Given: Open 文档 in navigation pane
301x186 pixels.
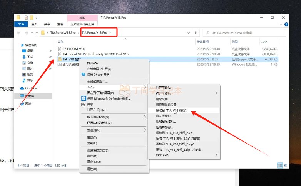Looking at the screenshot, I should coord(28,63).
